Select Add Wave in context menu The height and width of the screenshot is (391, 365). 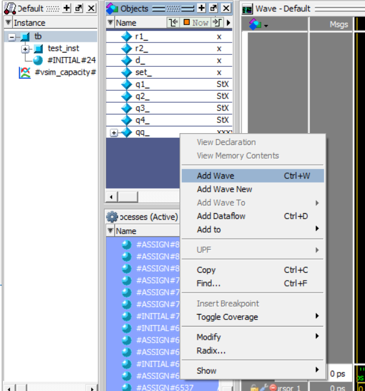[253, 176]
